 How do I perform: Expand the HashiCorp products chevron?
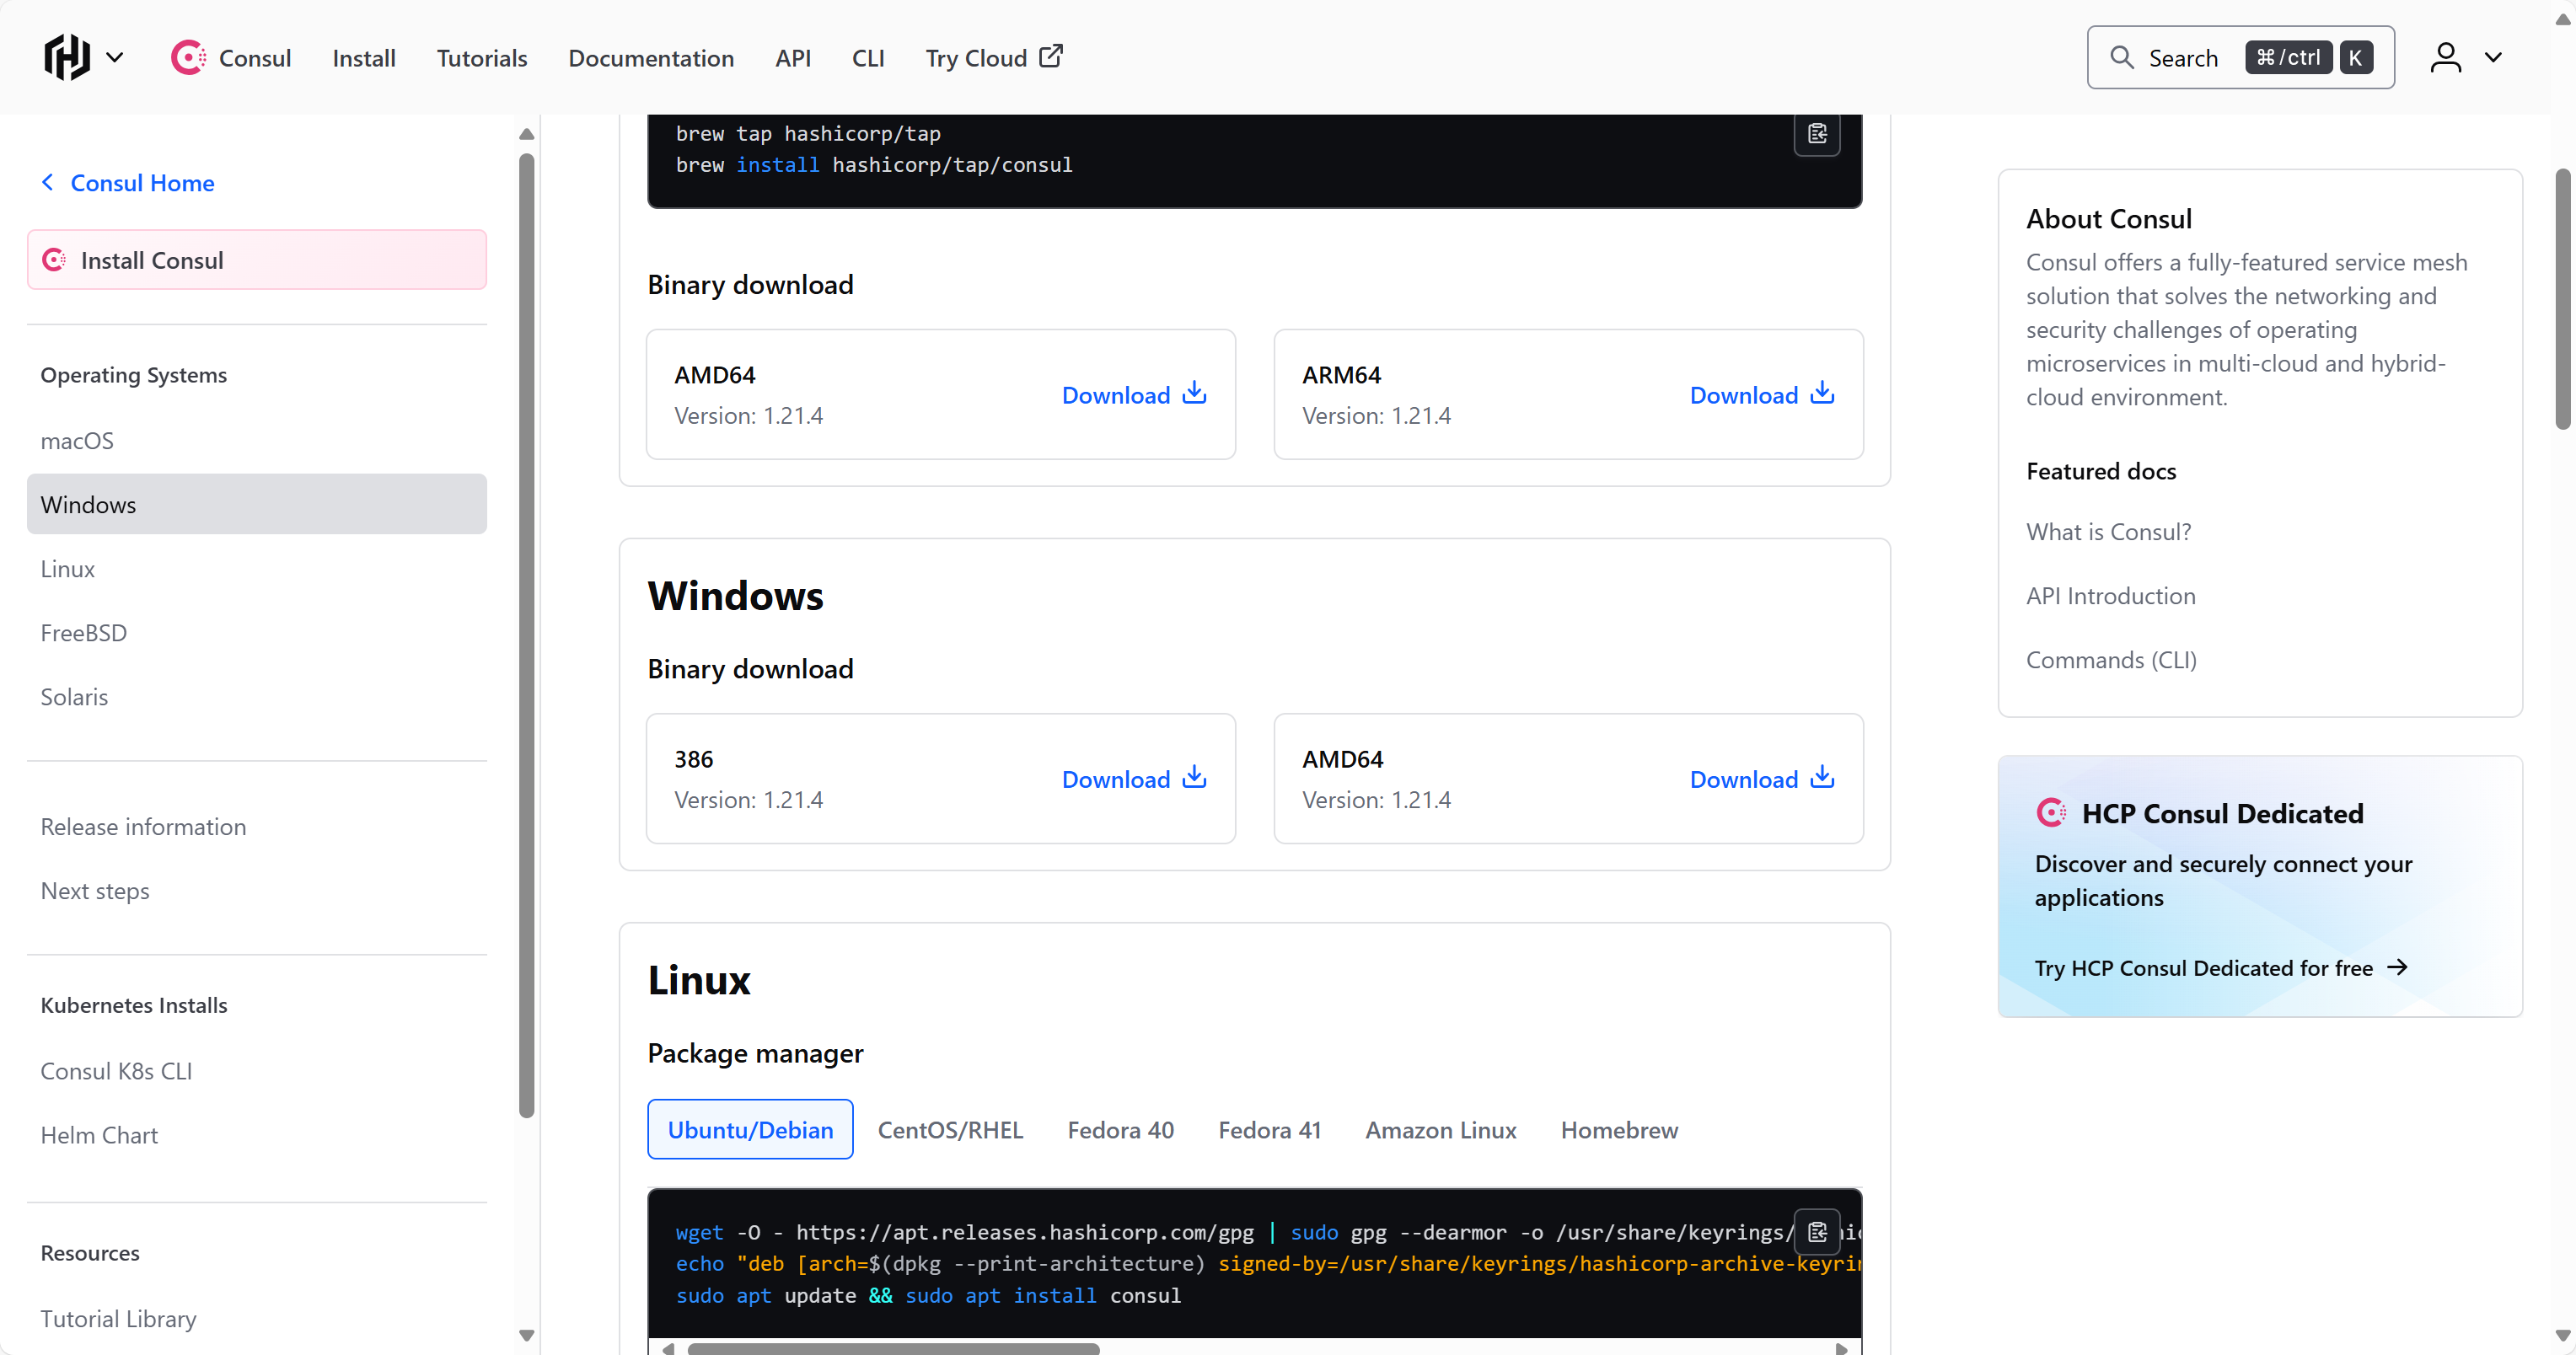click(x=115, y=57)
